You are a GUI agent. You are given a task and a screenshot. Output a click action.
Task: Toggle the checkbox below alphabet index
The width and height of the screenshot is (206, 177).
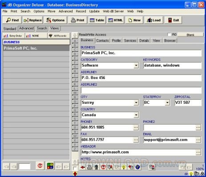[x=75, y=168]
